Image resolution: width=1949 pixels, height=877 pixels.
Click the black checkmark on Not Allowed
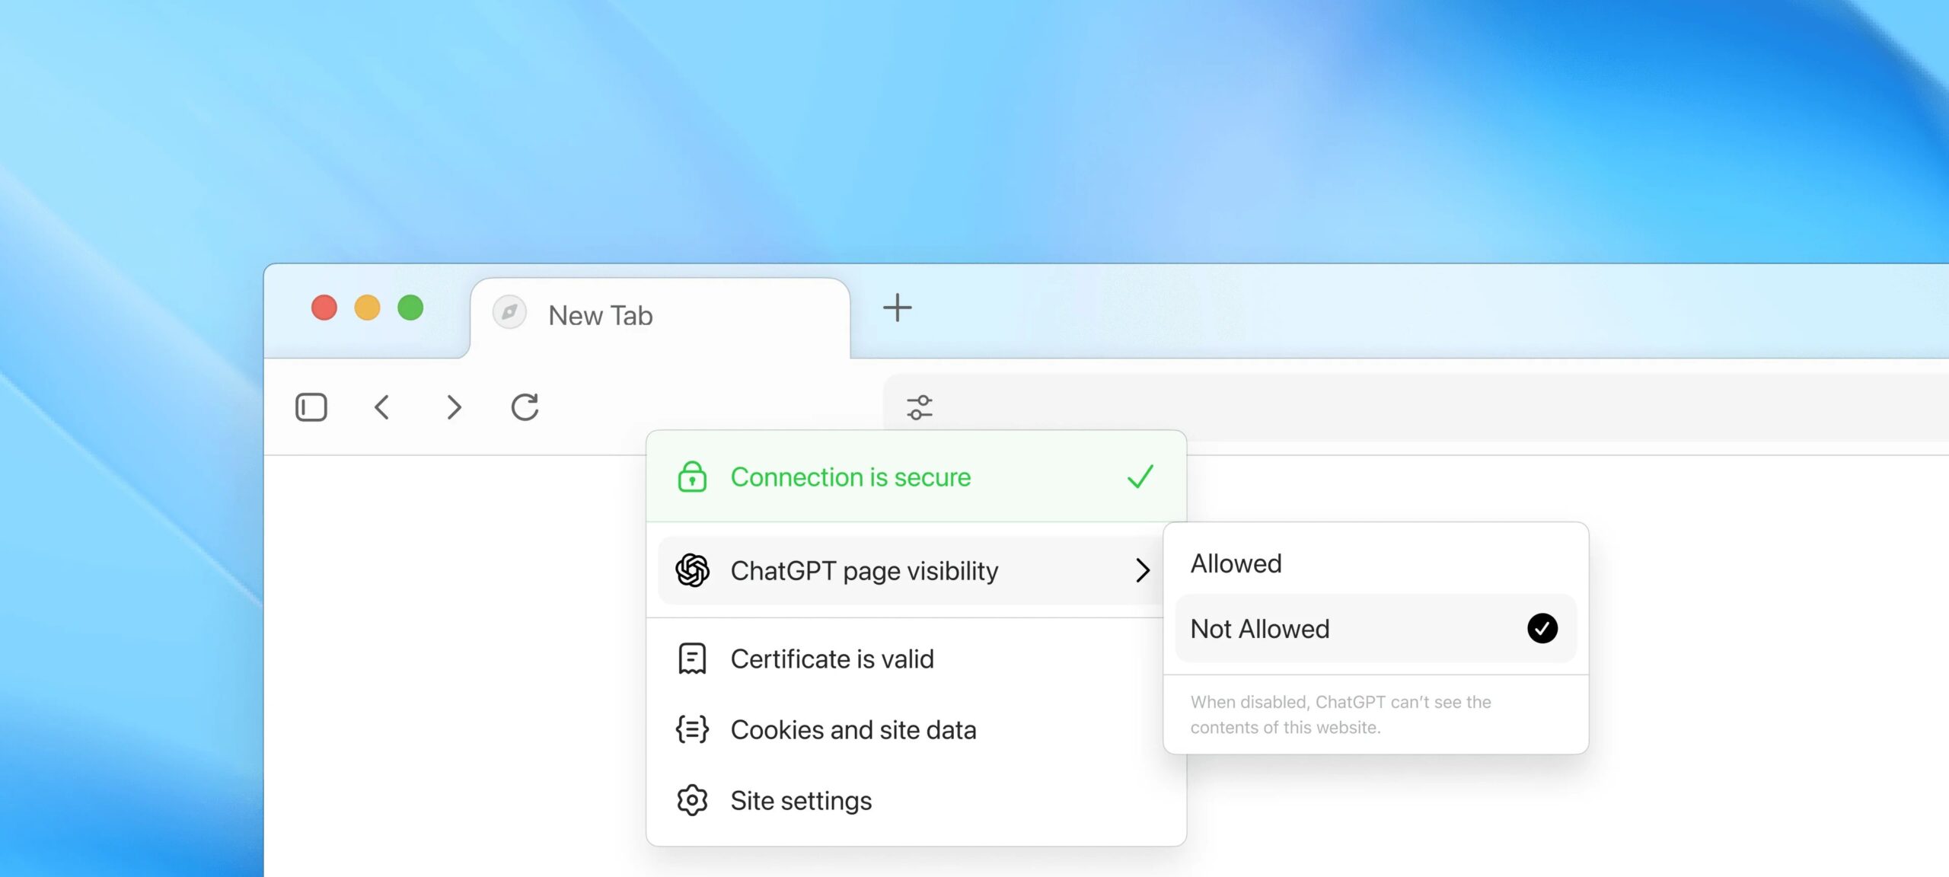click(1542, 629)
